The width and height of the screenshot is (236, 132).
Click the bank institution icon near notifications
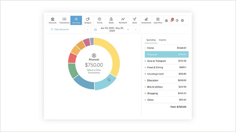click(x=166, y=21)
